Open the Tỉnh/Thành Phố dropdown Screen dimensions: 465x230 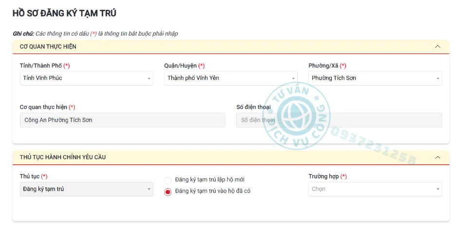(86, 78)
